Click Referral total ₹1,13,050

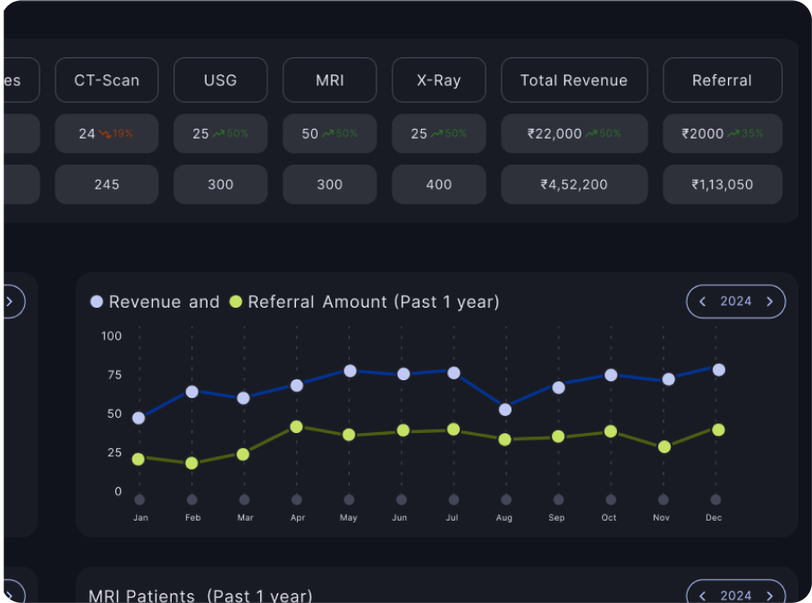723,184
